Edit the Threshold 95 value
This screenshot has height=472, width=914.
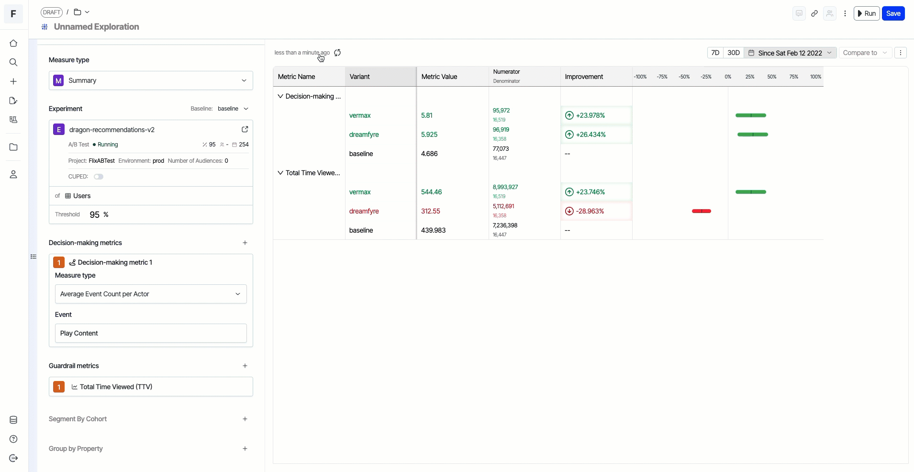coord(95,214)
